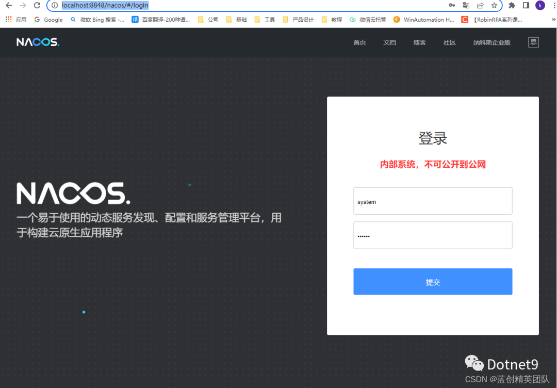Click the large NACOS logo beside the login form
The height and width of the screenshot is (388, 557).
click(x=74, y=193)
